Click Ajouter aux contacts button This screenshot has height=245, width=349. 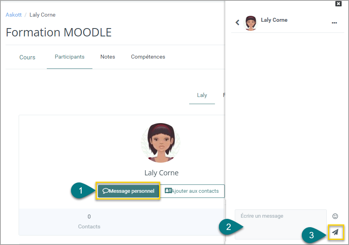192,191
